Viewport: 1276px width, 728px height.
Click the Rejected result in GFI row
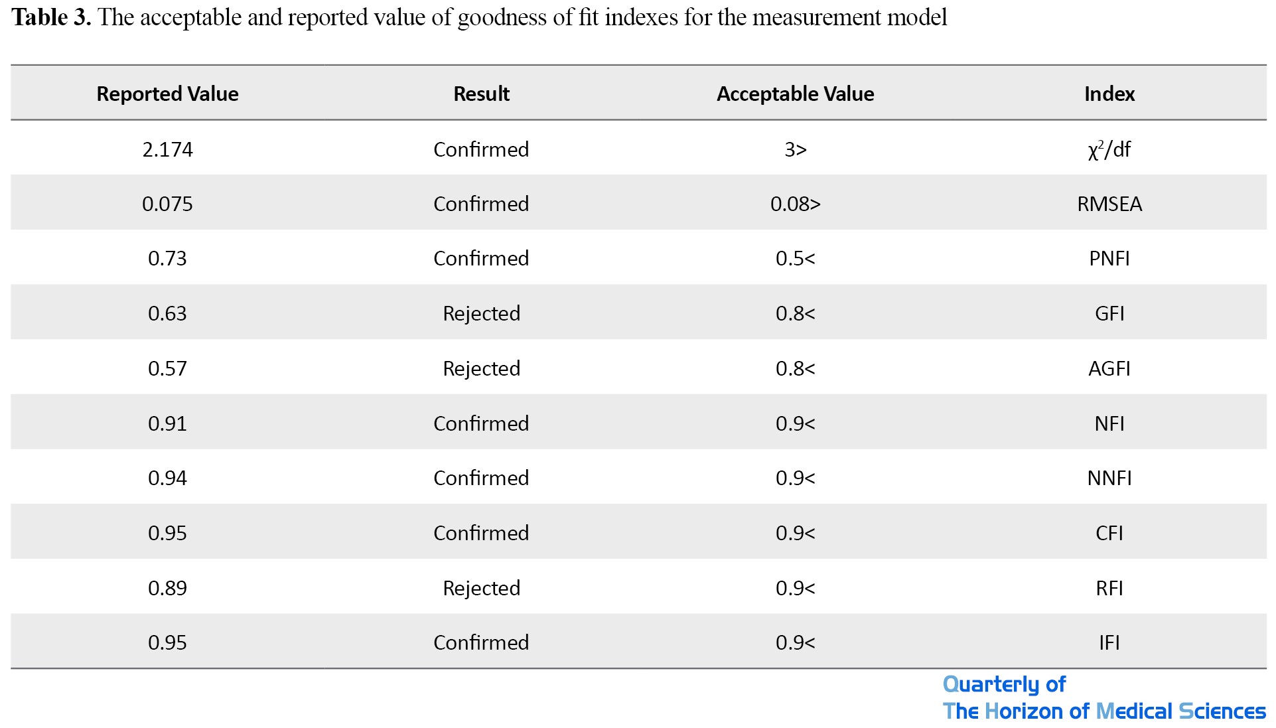pos(481,313)
